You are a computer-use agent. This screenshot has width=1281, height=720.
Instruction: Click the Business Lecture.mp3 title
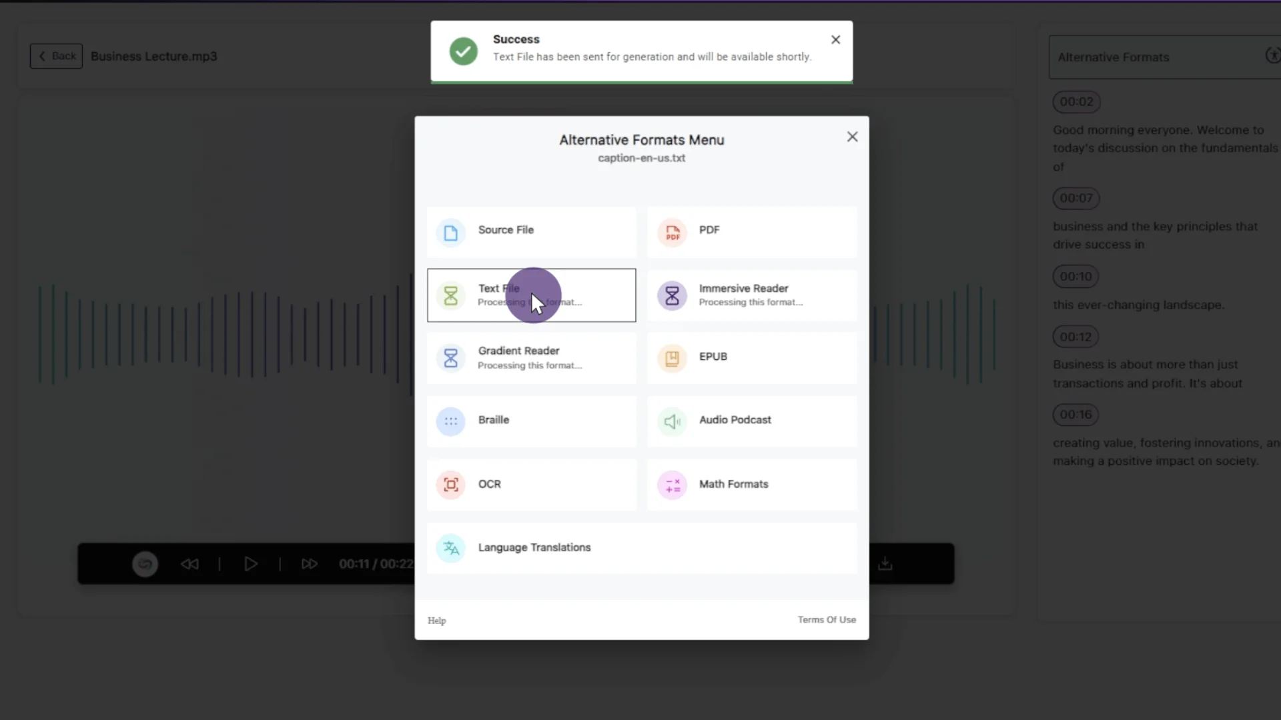pyautogui.click(x=154, y=57)
